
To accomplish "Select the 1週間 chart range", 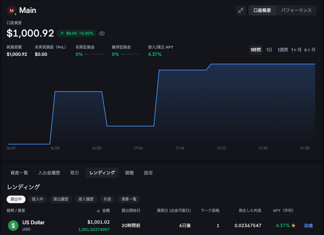I will tap(282, 50).
